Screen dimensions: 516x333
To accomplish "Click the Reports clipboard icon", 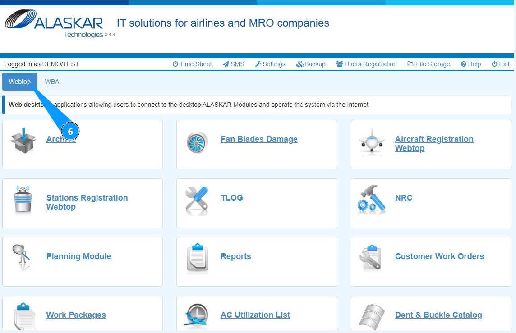I will [x=198, y=257].
